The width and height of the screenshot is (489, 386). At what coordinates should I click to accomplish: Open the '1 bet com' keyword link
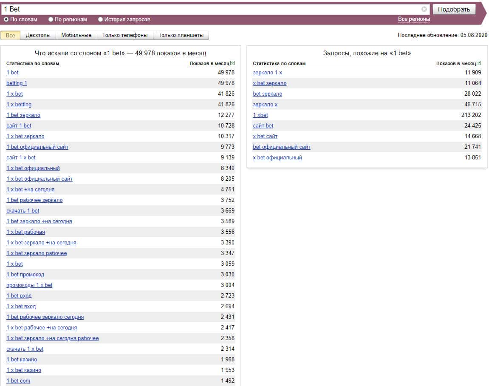[x=18, y=381]
